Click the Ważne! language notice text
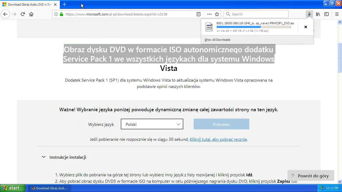 coord(169,110)
